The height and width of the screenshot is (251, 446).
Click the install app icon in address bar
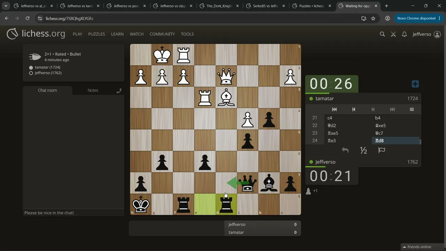[x=364, y=18]
